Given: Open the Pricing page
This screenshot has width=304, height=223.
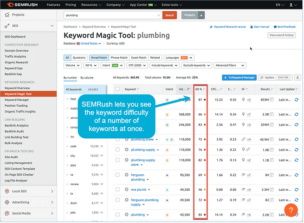Looking at the screenshot, I should point(71,5).
